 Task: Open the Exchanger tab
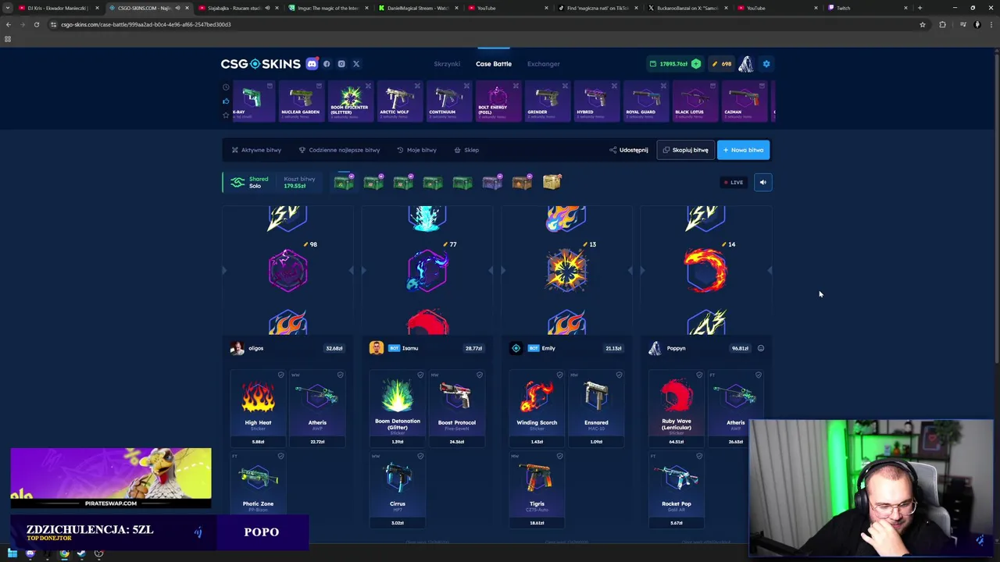click(544, 64)
